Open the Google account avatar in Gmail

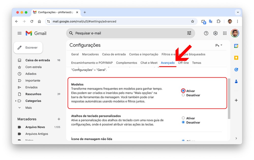coord(235,33)
